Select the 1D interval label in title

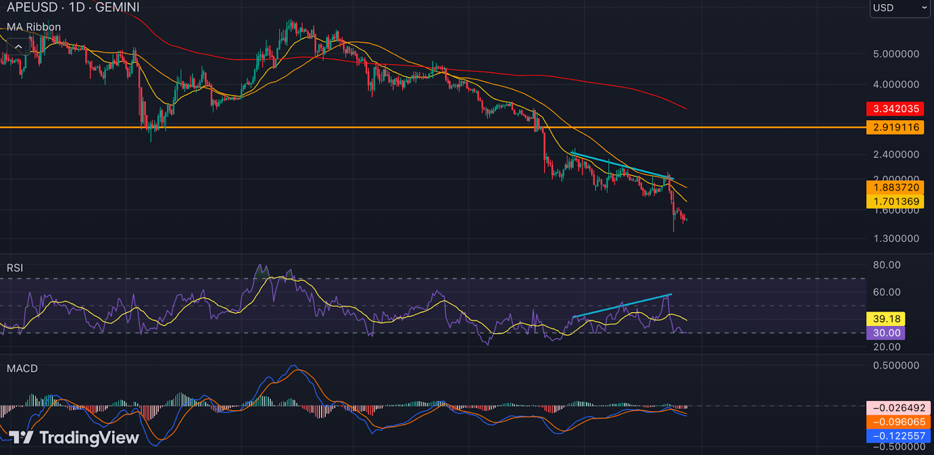click(x=77, y=8)
